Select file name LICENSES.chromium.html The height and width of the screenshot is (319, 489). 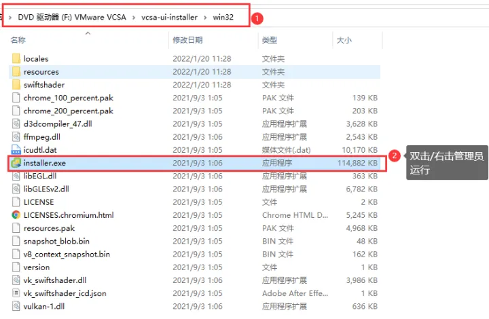tap(69, 215)
